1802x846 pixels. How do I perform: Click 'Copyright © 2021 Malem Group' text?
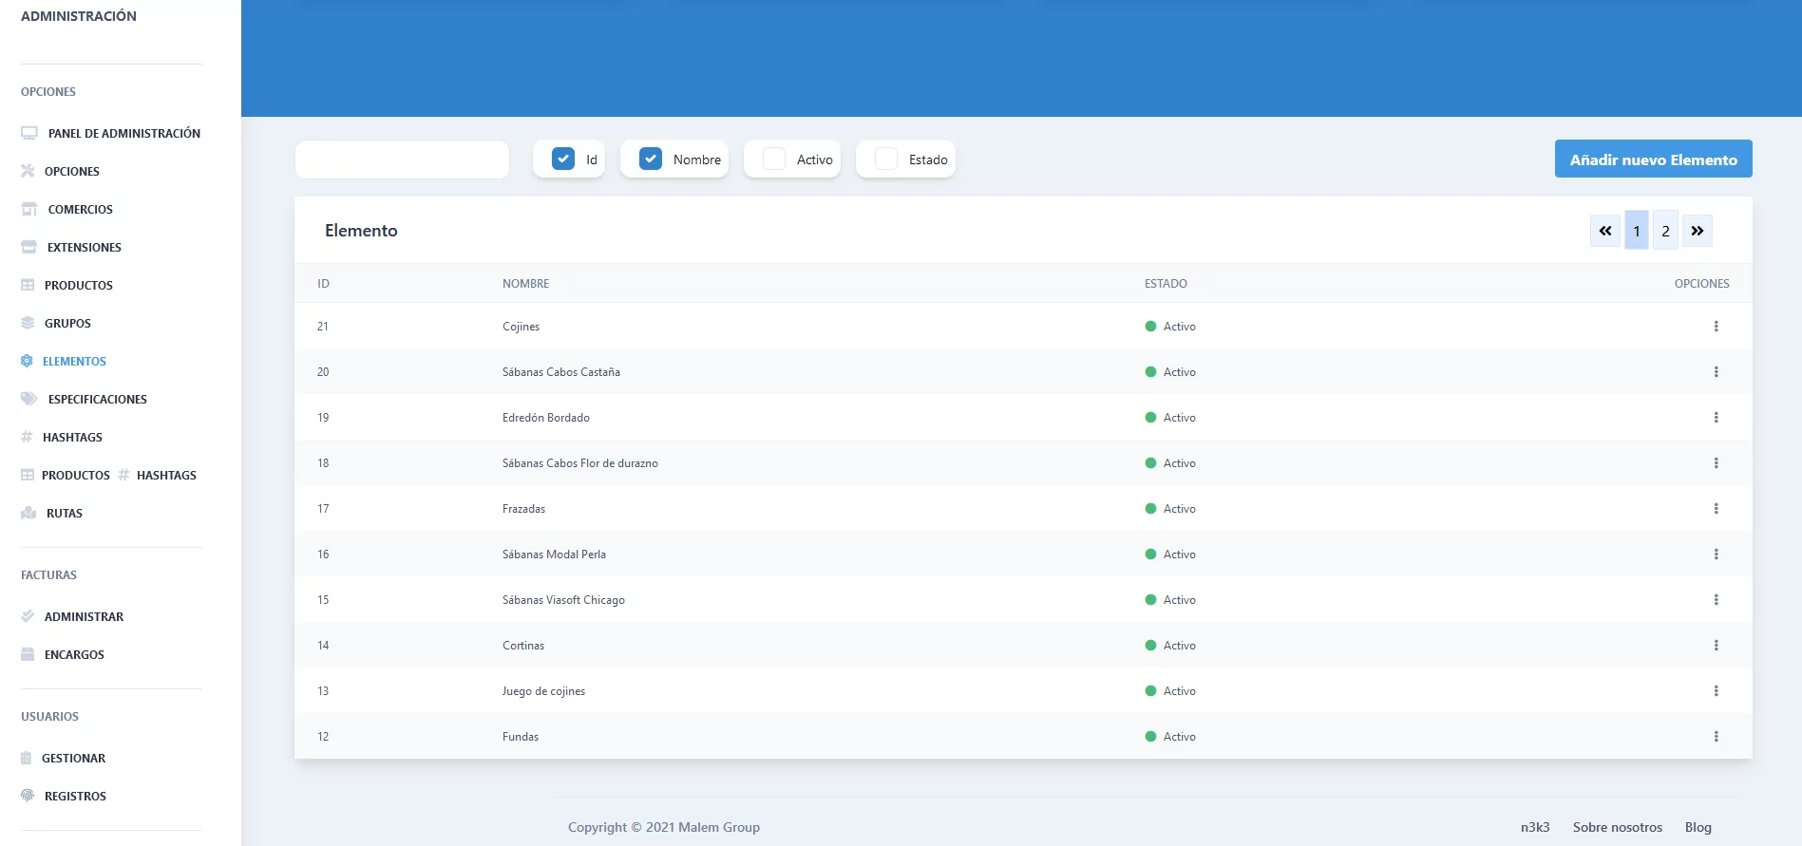click(664, 827)
